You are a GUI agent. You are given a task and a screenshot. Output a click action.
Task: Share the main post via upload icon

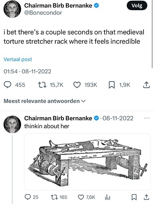coord(146,85)
